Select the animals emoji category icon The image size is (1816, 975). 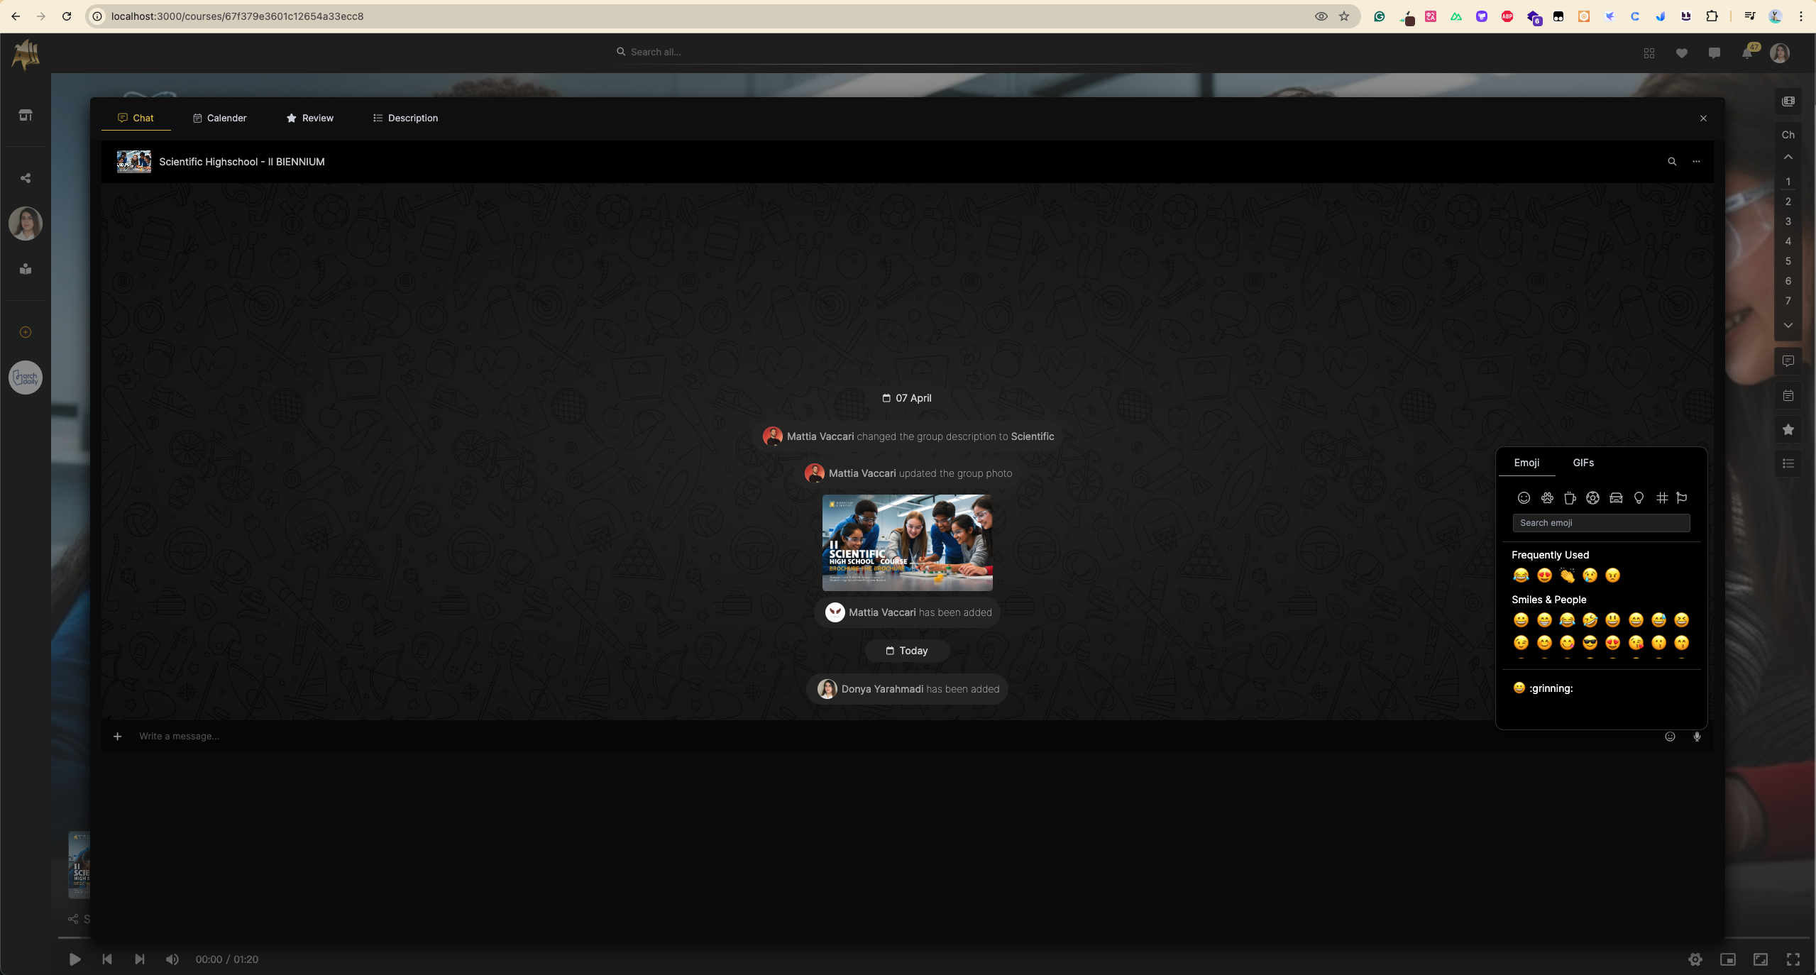(x=1547, y=498)
